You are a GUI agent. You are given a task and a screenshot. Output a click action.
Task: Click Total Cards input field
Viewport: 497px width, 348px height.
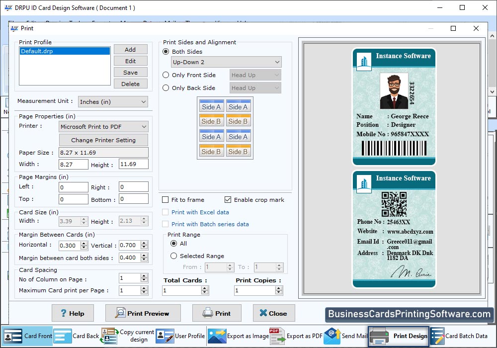coord(182,290)
